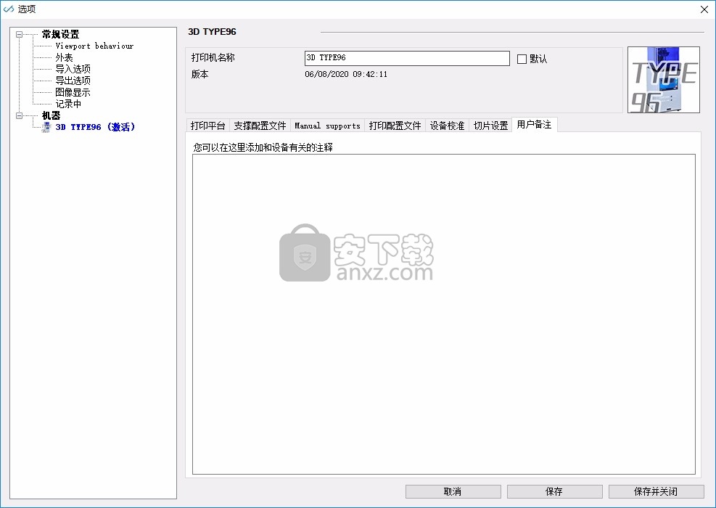The width and height of the screenshot is (716, 508).
Task: Switch to the 支撑配置文件 tab
Action: (x=260, y=126)
